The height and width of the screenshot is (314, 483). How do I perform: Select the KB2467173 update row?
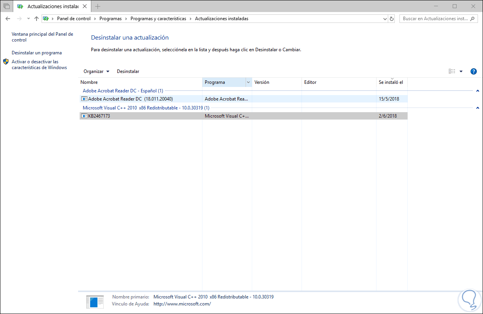[243, 116]
